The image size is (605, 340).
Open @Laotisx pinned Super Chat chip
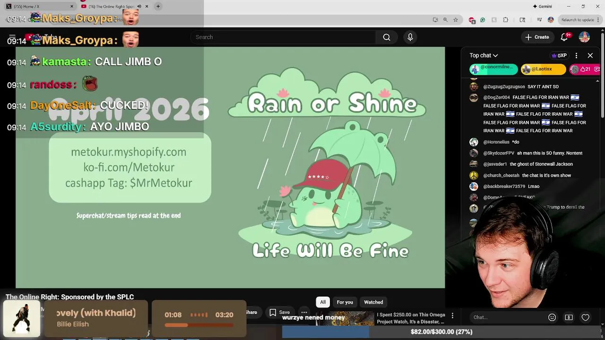pos(543,69)
